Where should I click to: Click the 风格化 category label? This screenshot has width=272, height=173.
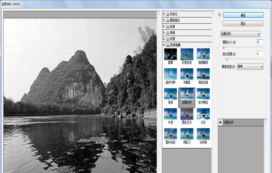tap(173, 14)
